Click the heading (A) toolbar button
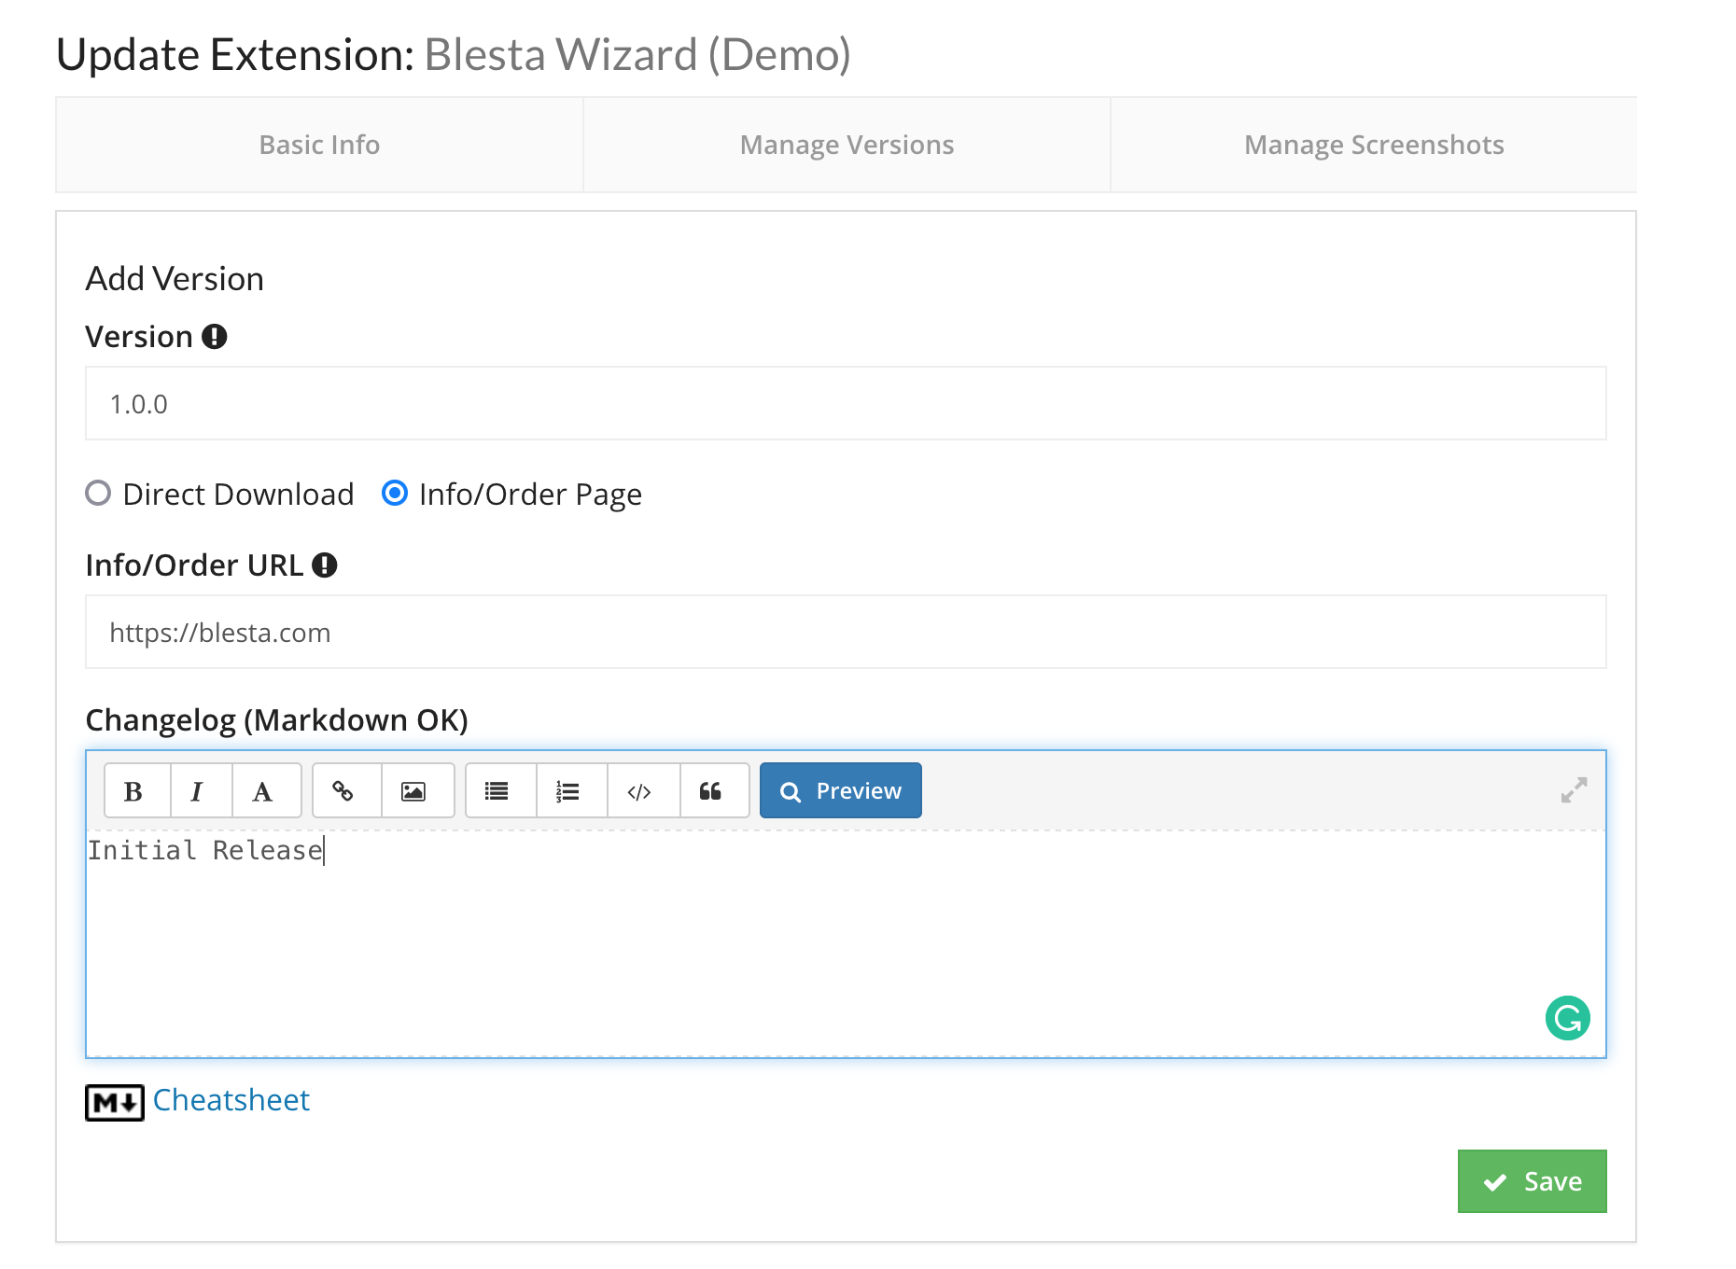The image size is (1736, 1269). tap(265, 791)
